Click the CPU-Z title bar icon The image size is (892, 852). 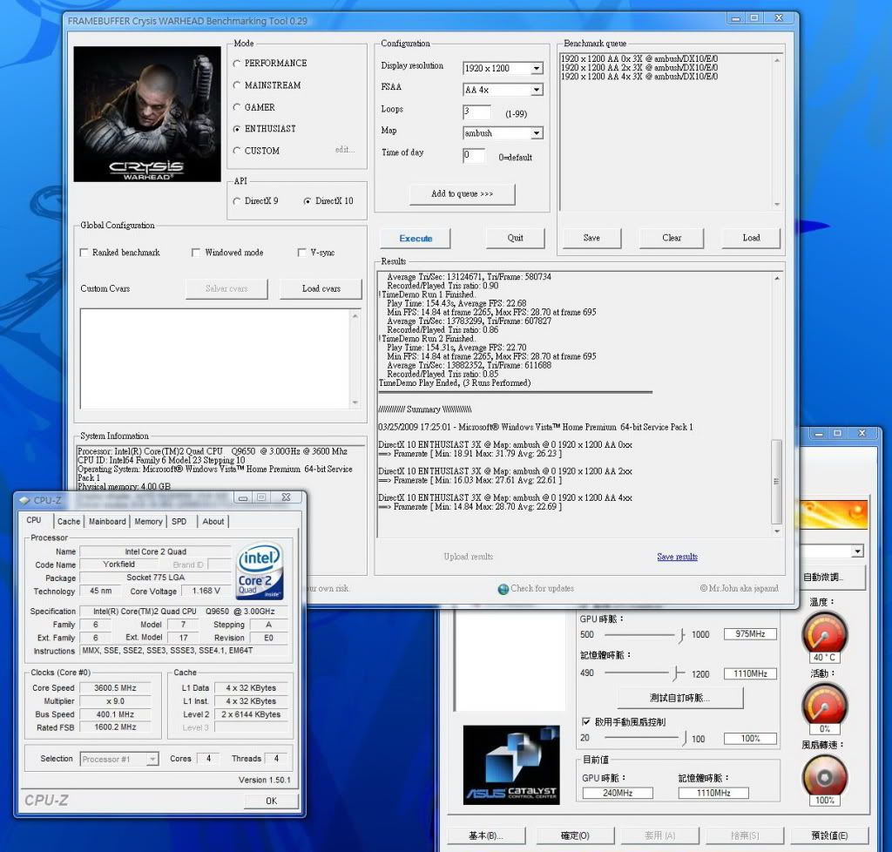[x=24, y=501]
